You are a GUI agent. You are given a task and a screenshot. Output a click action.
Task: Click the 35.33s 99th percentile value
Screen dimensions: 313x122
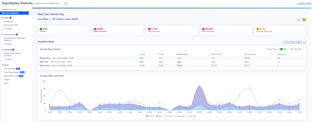(247, 58)
